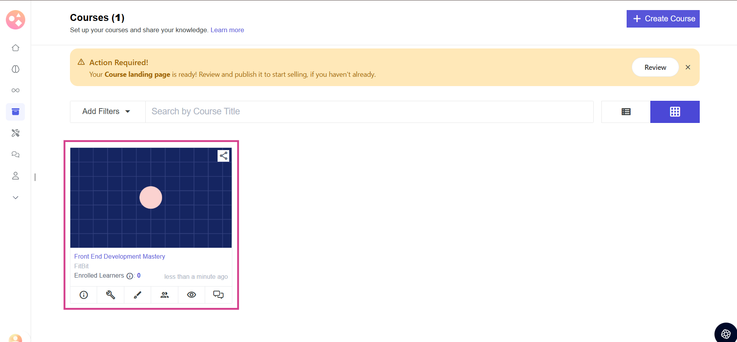Preview course with the eye icon

pos(192,295)
